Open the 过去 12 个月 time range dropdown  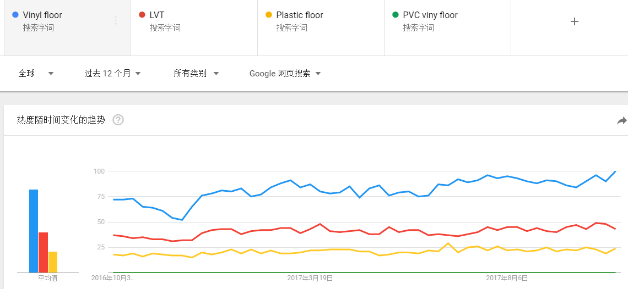pyautogui.click(x=112, y=74)
